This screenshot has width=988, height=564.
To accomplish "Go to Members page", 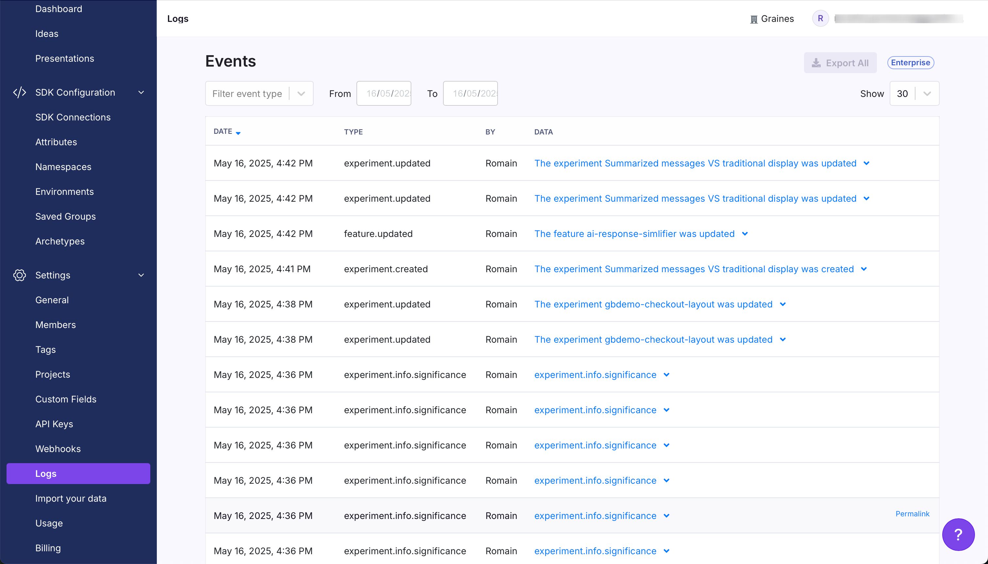I will coord(56,325).
